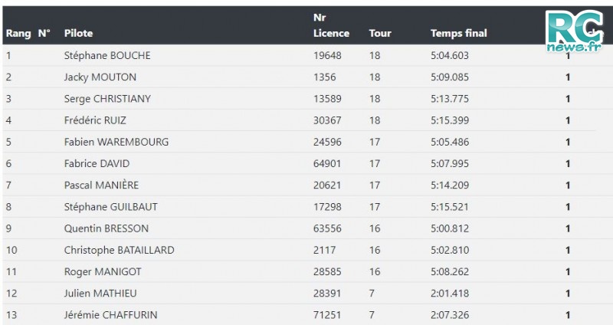Viewport: 613px width, 325px height.
Task: Click pilot name Frédéric RUIZ
Action: 95,120
